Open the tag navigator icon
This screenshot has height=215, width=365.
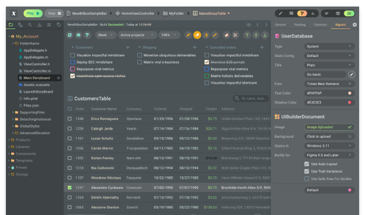(59, 25)
